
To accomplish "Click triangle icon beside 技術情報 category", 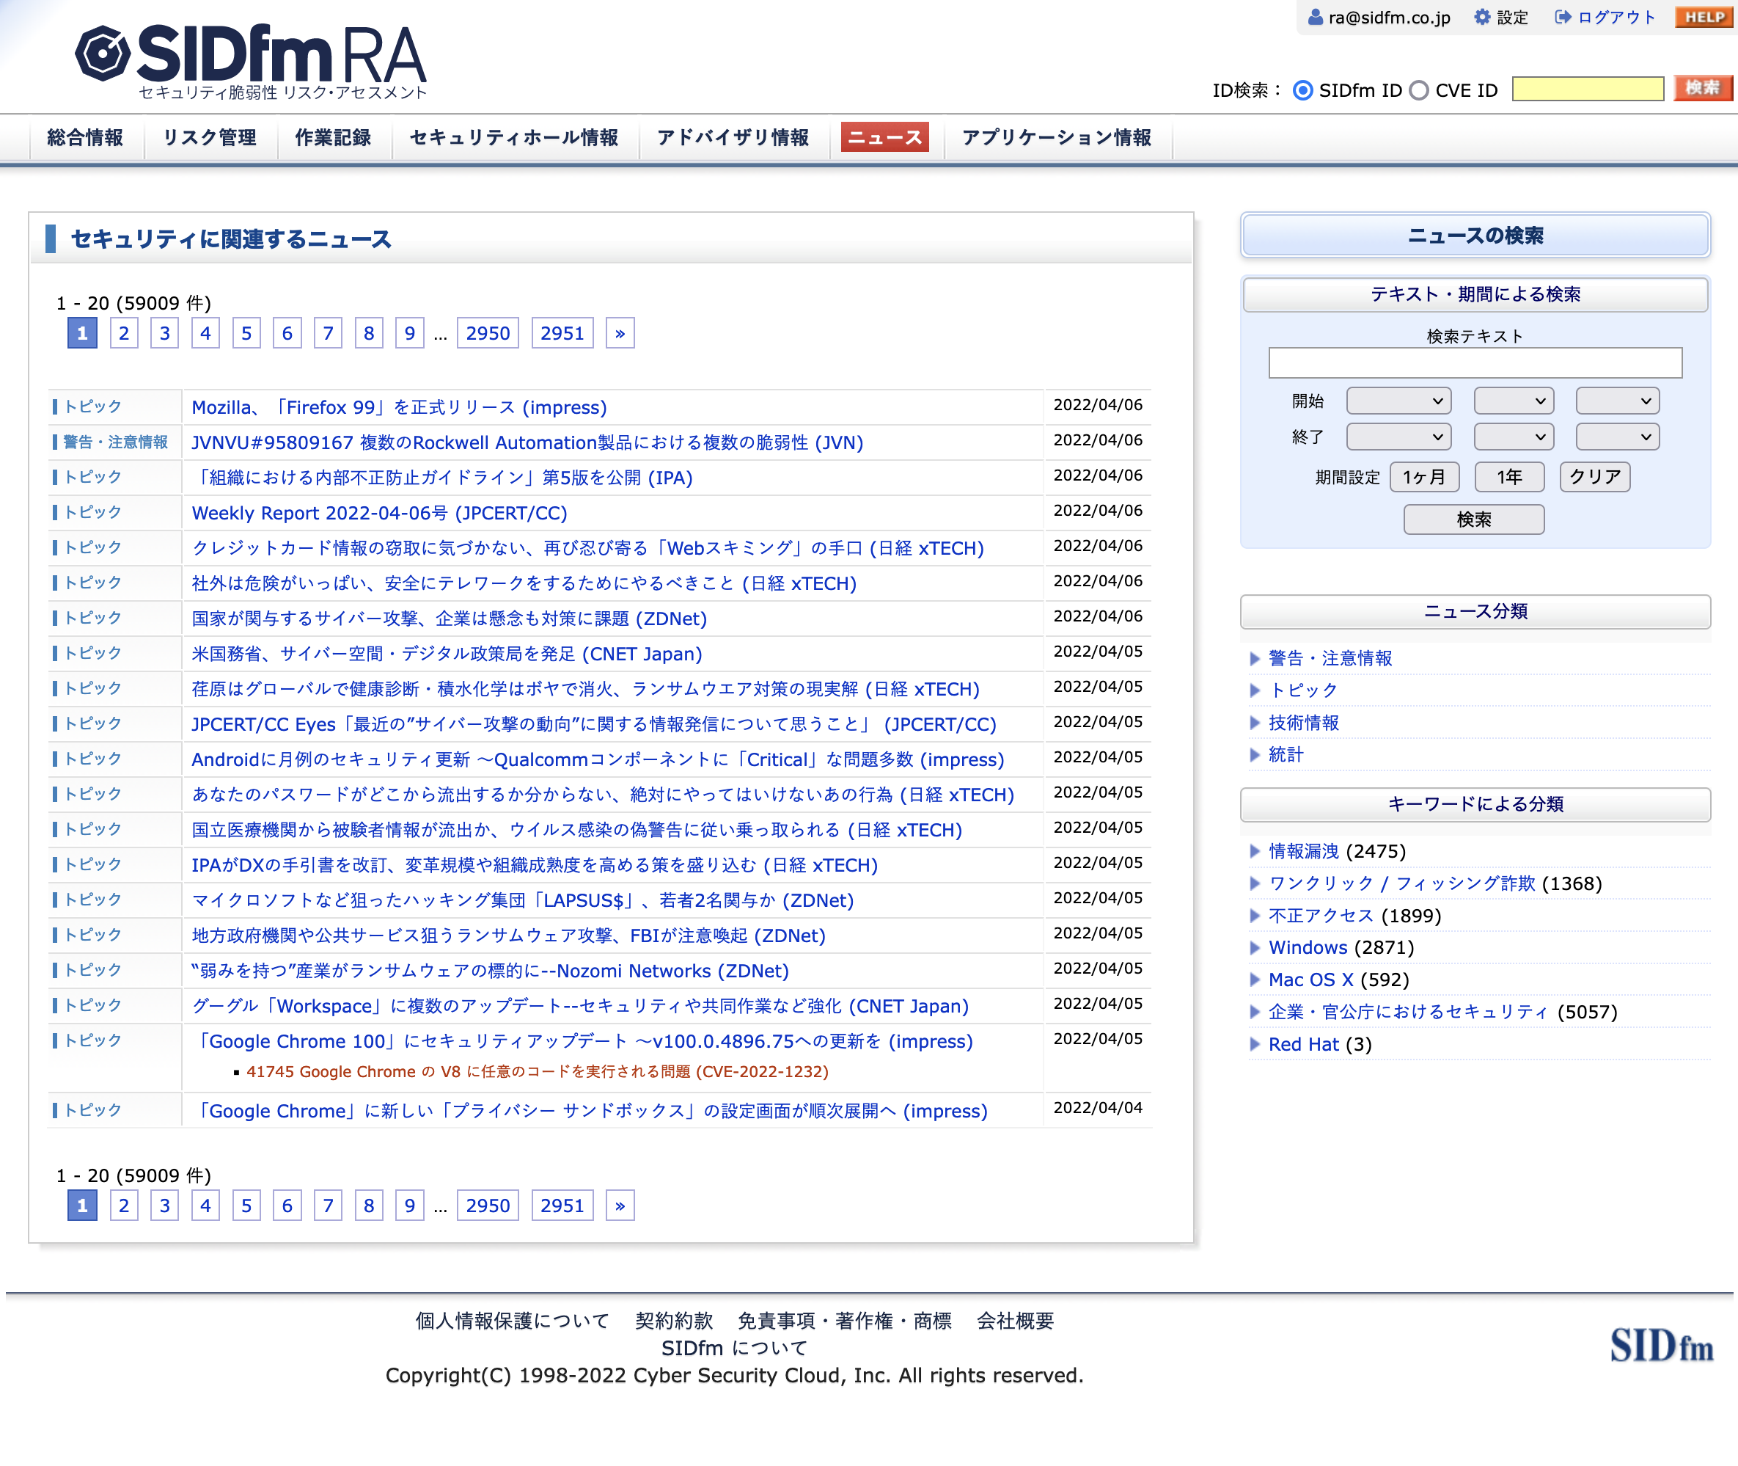I will (1255, 723).
